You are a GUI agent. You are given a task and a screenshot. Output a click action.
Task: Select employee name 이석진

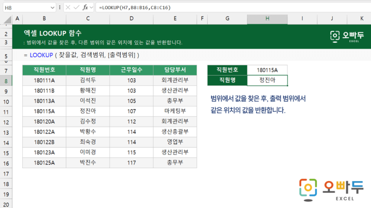[88, 101]
